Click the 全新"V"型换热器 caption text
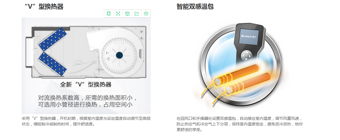Image resolution: width=340 pixels, height=140 pixels. [86, 85]
